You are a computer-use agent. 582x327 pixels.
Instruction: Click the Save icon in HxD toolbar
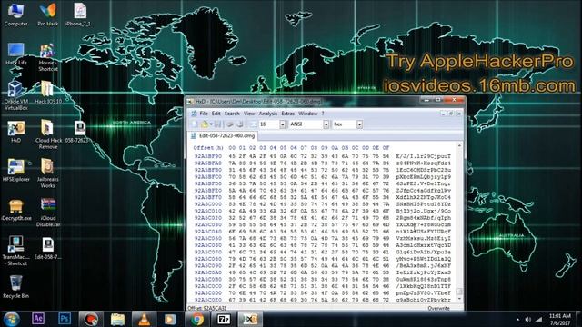coord(218,124)
